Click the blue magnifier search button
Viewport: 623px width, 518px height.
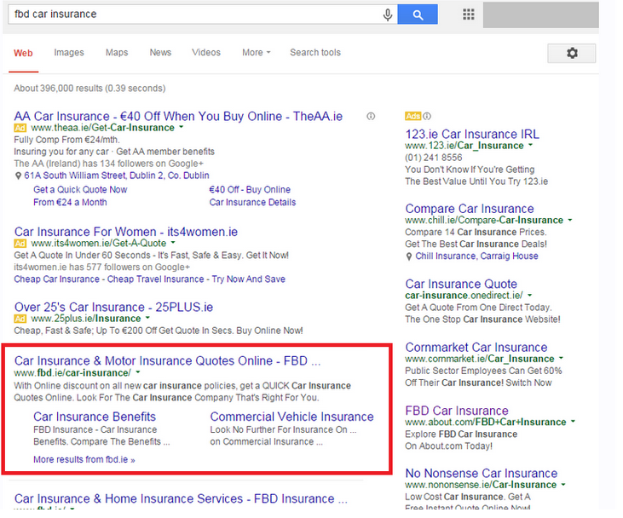pyautogui.click(x=418, y=14)
